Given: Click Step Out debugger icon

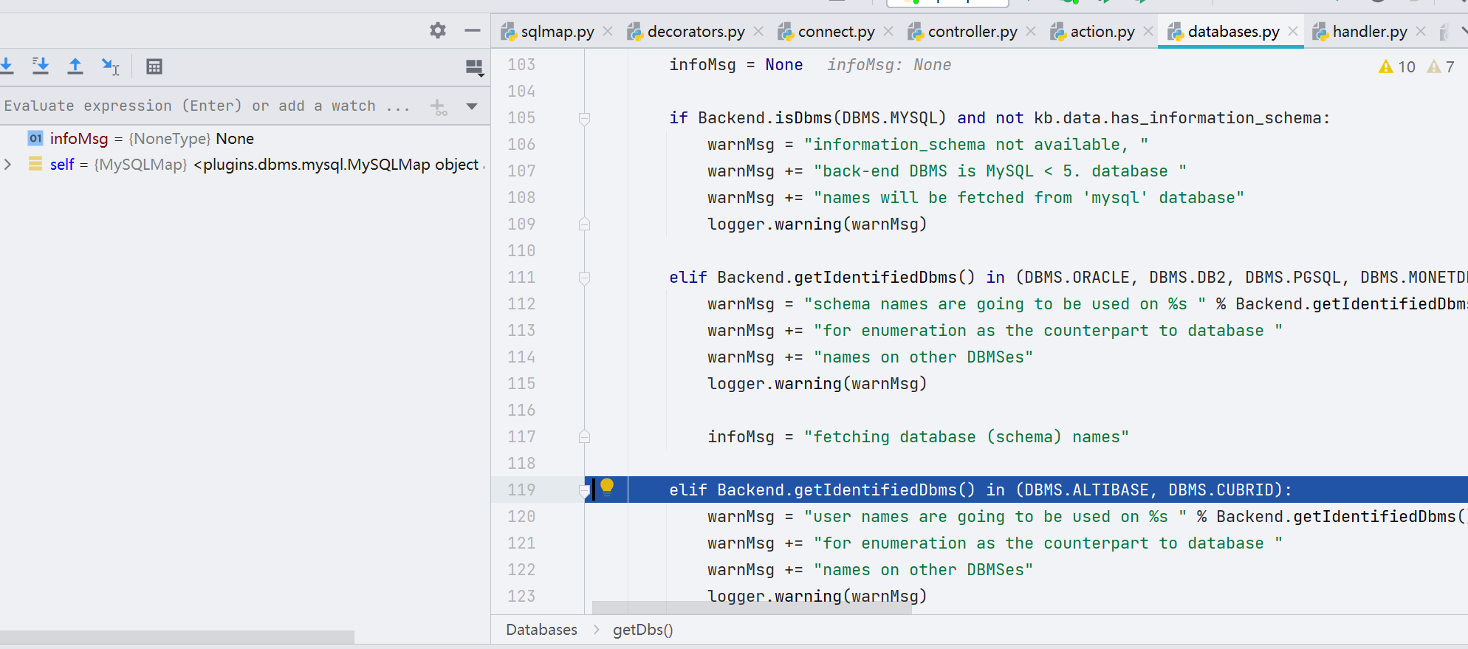Looking at the screenshot, I should coord(75,66).
